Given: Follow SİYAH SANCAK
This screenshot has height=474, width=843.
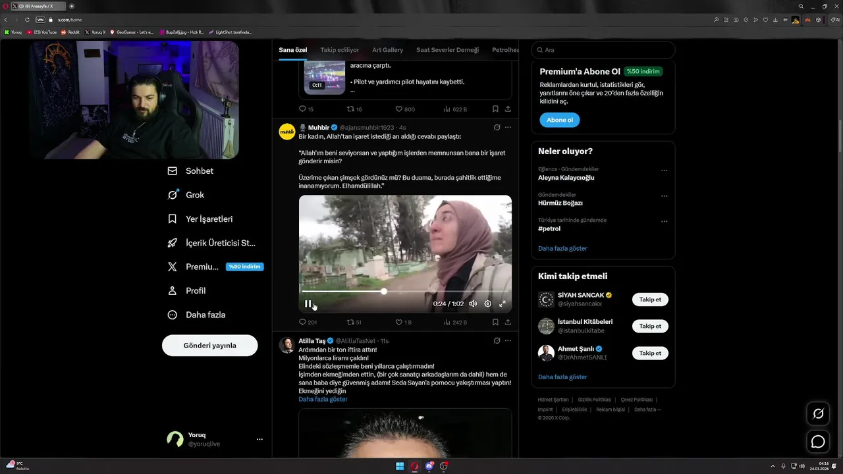Looking at the screenshot, I should [650, 300].
